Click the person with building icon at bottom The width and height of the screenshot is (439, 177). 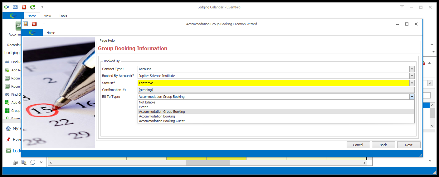tap(24, 162)
